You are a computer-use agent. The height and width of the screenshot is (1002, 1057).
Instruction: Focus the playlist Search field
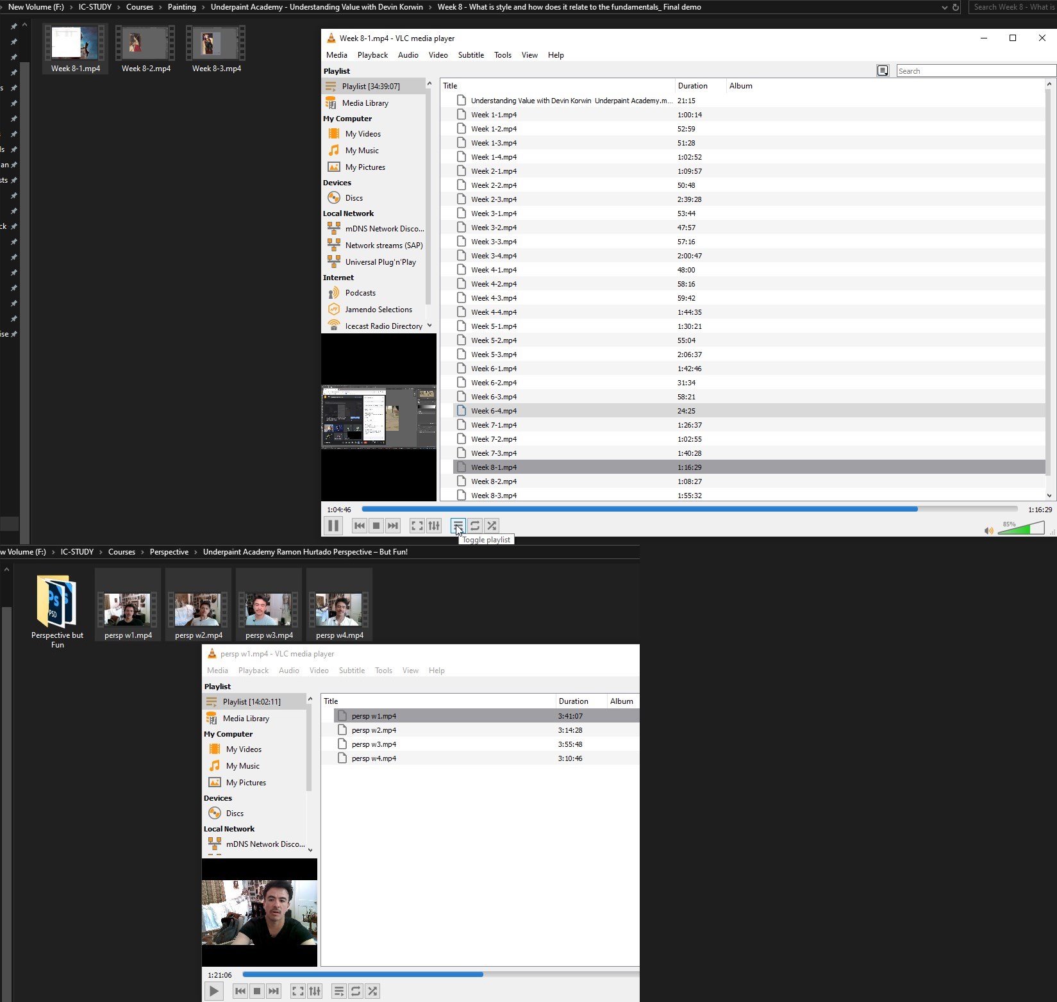[976, 71]
